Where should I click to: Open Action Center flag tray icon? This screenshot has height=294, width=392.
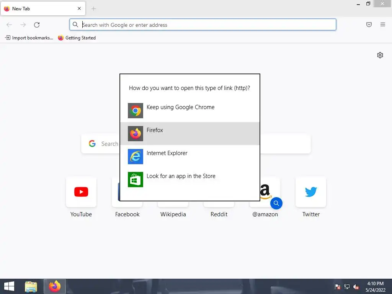click(338, 287)
